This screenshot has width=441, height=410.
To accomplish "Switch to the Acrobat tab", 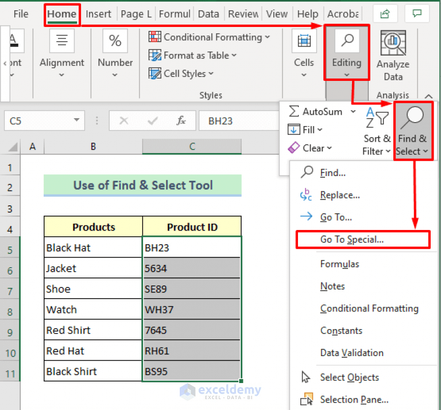I will click(x=343, y=14).
